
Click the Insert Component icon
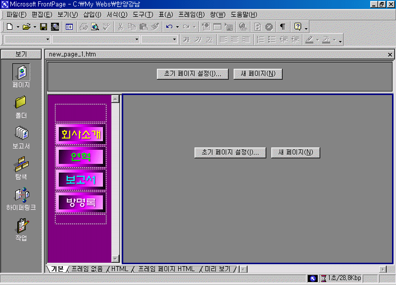[x=206, y=27]
